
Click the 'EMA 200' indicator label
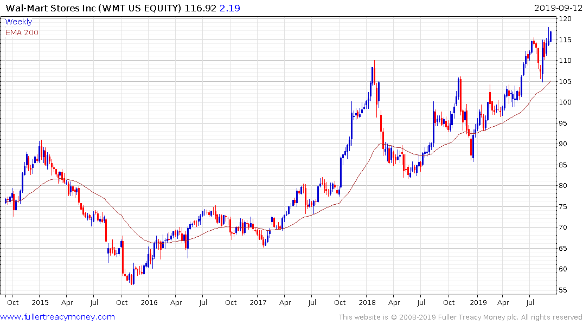pos(22,32)
